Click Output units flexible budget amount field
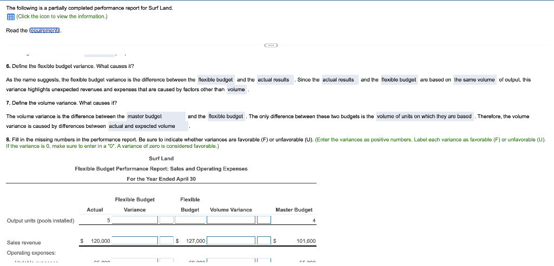The image size is (554, 266). (x=190, y=220)
